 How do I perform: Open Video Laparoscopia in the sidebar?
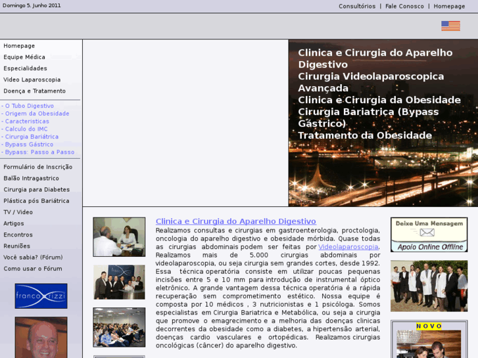(x=32, y=79)
